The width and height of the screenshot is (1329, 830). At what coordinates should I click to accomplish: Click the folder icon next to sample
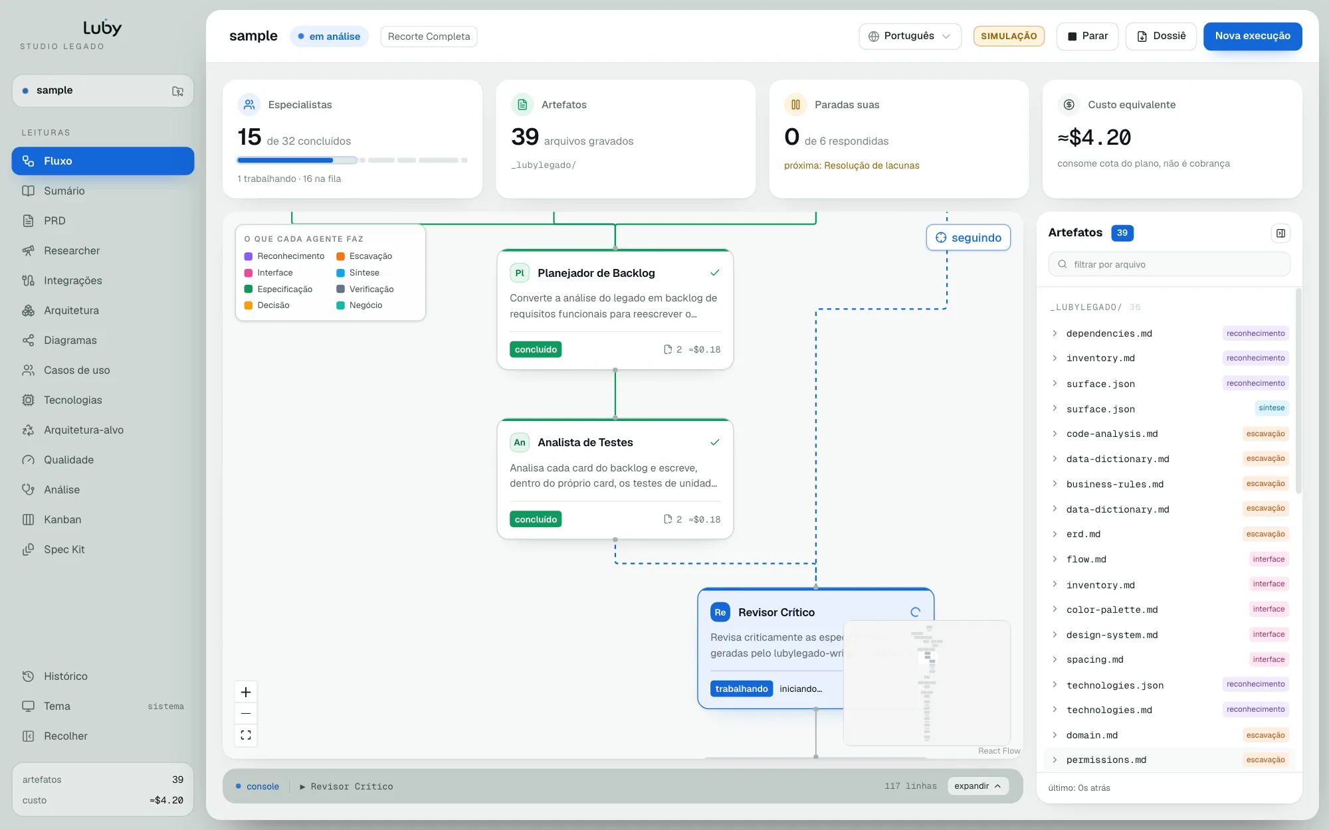point(177,91)
